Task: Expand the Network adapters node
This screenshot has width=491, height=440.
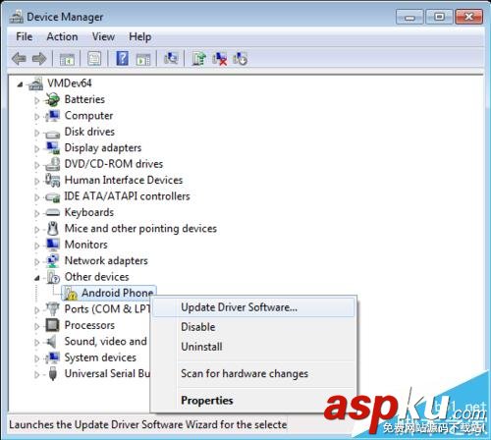Action: [36, 261]
